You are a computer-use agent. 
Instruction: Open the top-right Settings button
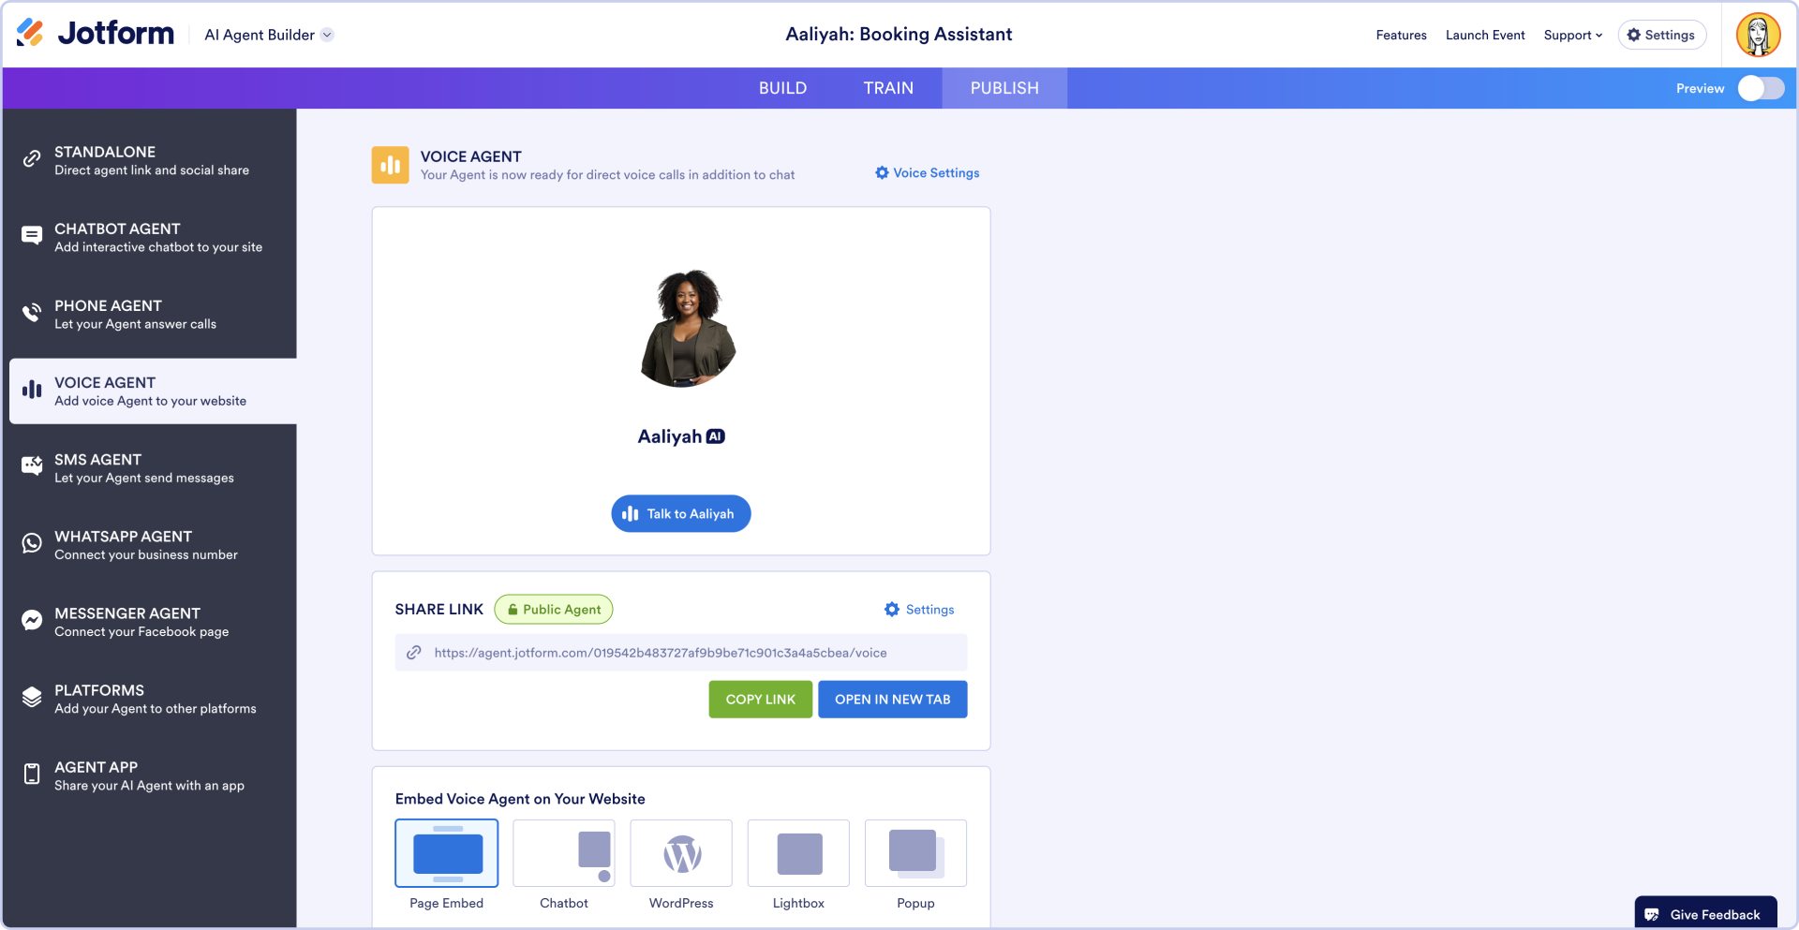(1661, 35)
